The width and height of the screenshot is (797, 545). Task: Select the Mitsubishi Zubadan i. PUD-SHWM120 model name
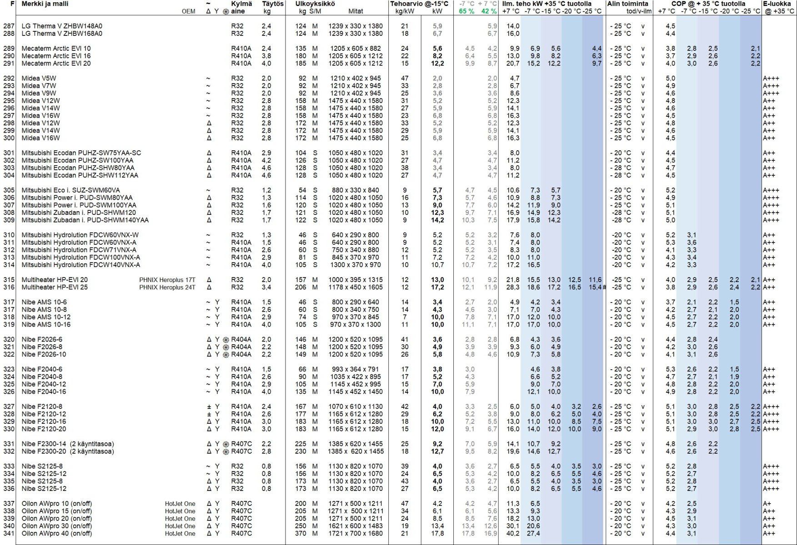79,213
